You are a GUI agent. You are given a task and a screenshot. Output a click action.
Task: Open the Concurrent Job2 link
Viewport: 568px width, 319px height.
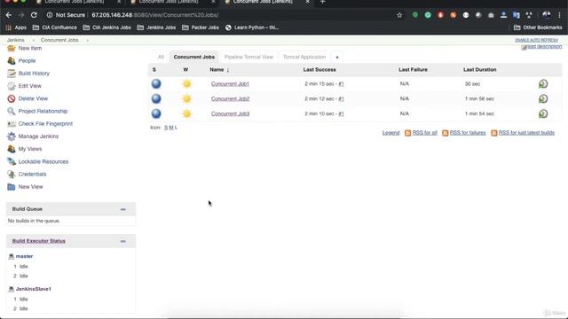click(230, 98)
